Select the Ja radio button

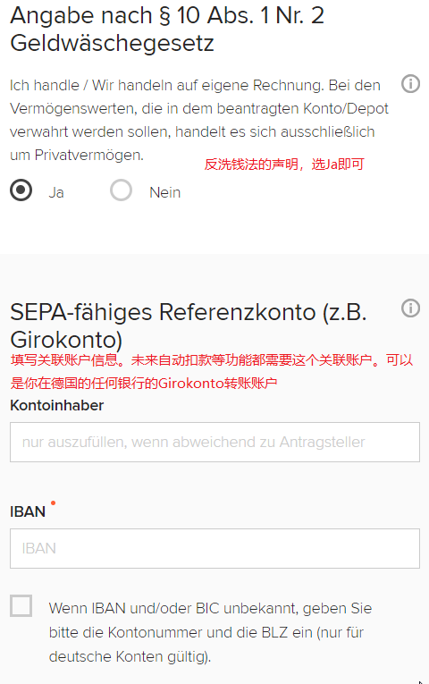[21, 190]
